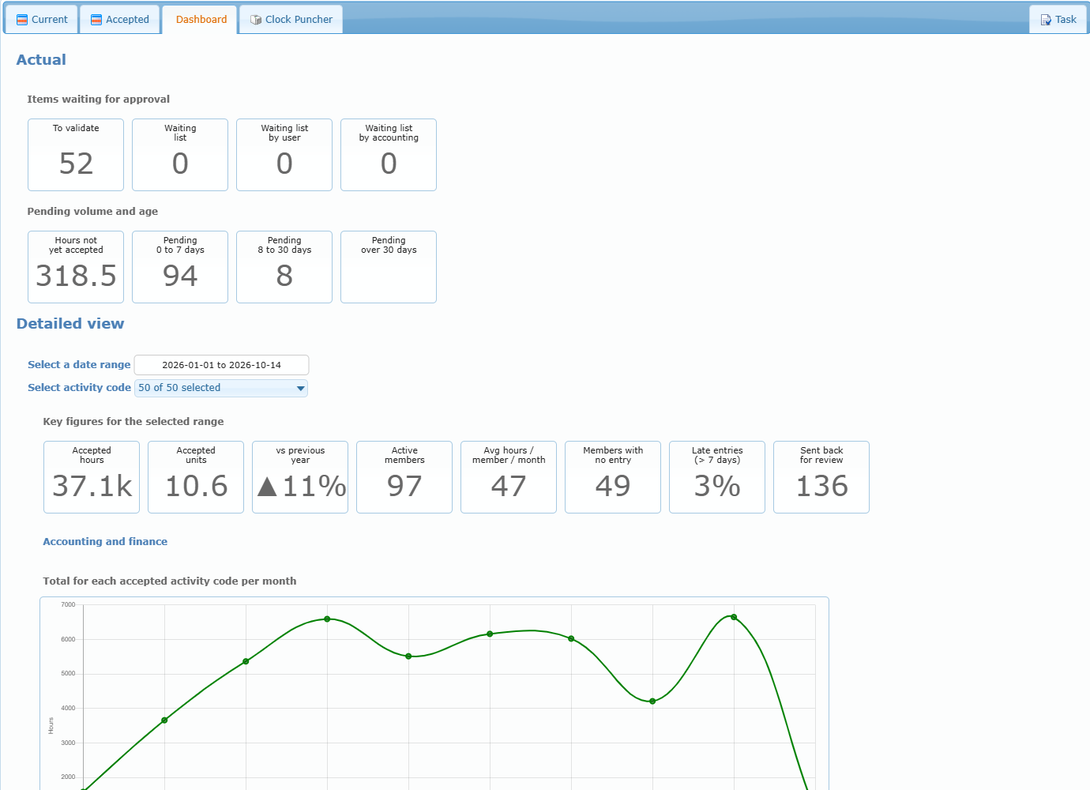The width and height of the screenshot is (1090, 790).
Task: Switch to the Current tab
Action: tap(42, 20)
